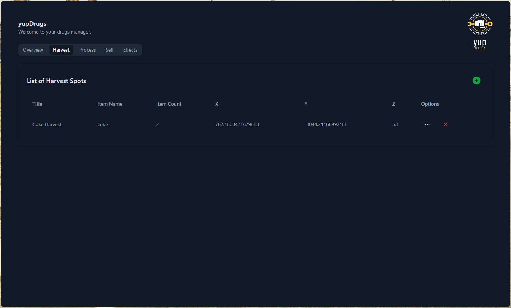Screen dimensions: 511x308
Task: Click the Z value 5.1 in the row
Action: click(x=395, y=124)
